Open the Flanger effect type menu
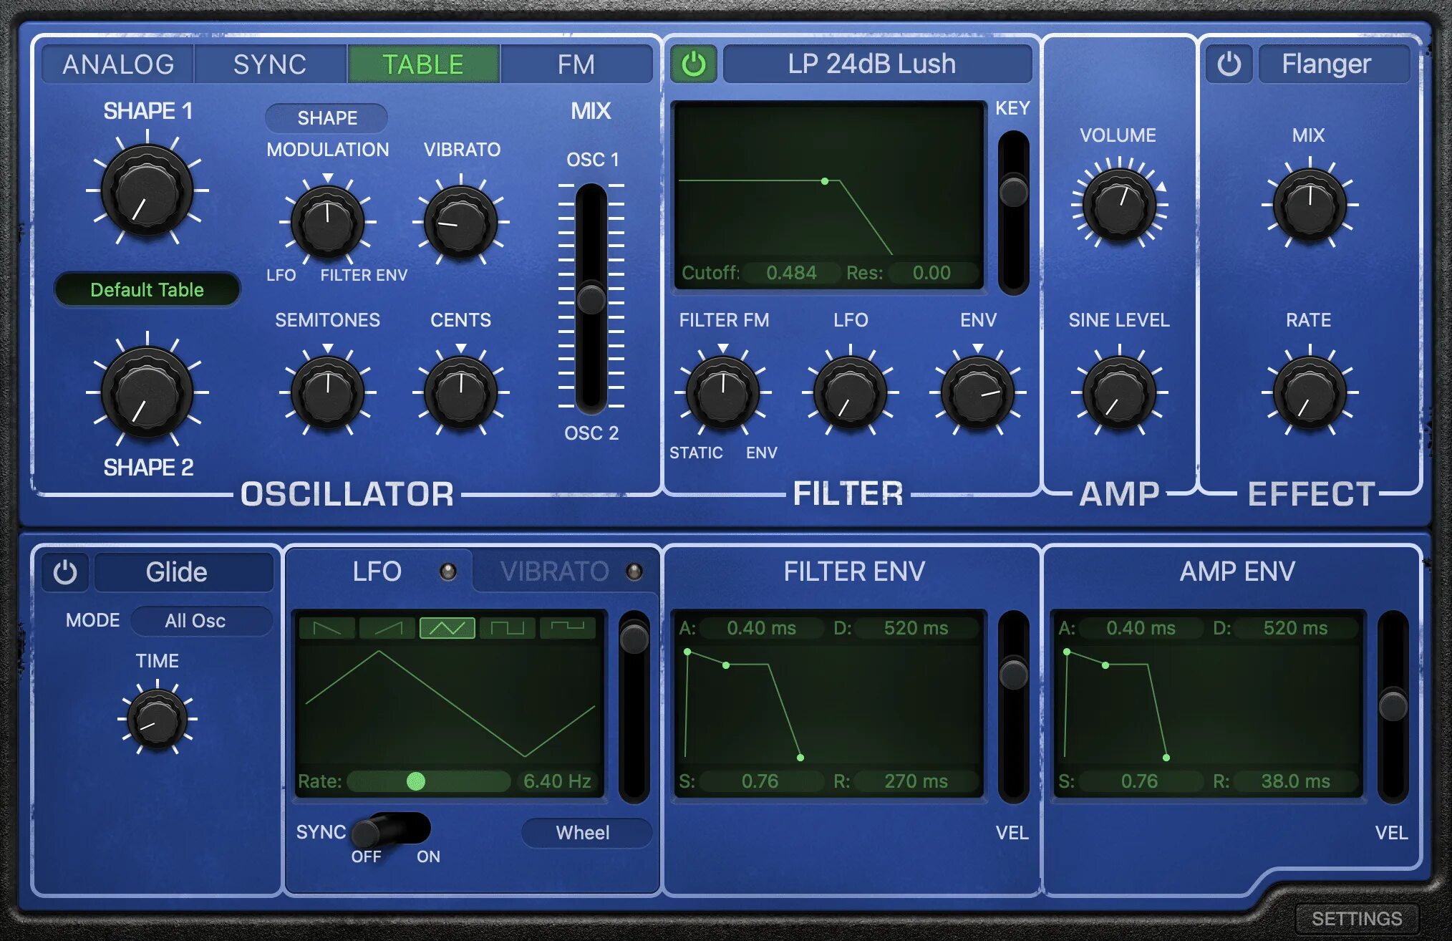Screen dimensions: 1452x941 [1332, 64]
